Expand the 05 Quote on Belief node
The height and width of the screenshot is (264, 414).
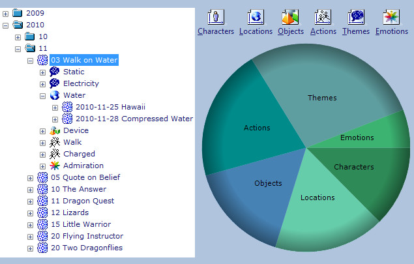[x=31, y=178]
